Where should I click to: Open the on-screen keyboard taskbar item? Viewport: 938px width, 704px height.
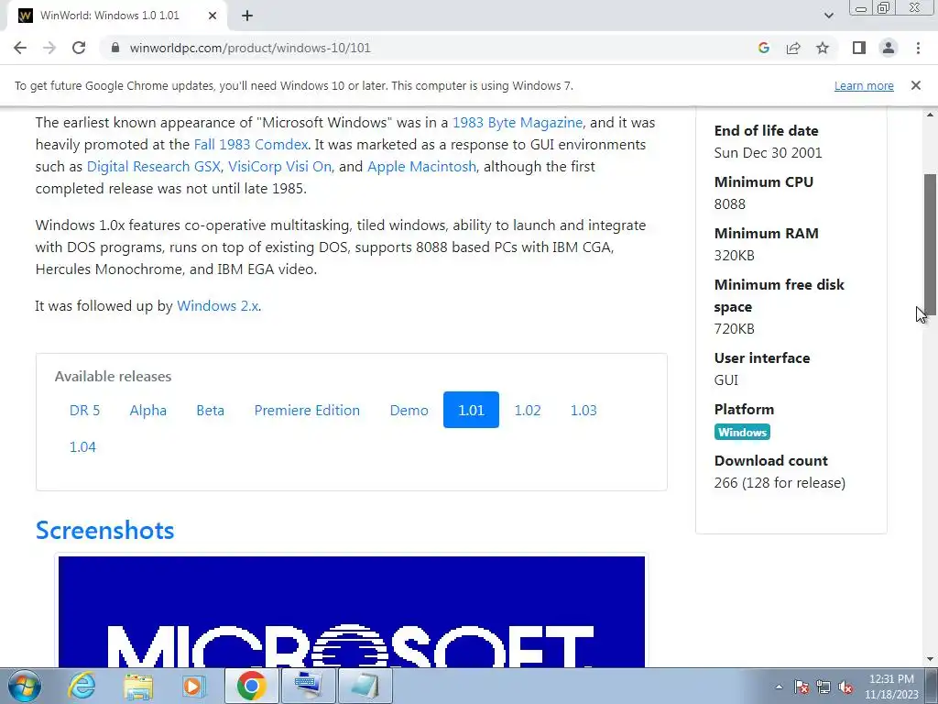click(x=309, y=686)
